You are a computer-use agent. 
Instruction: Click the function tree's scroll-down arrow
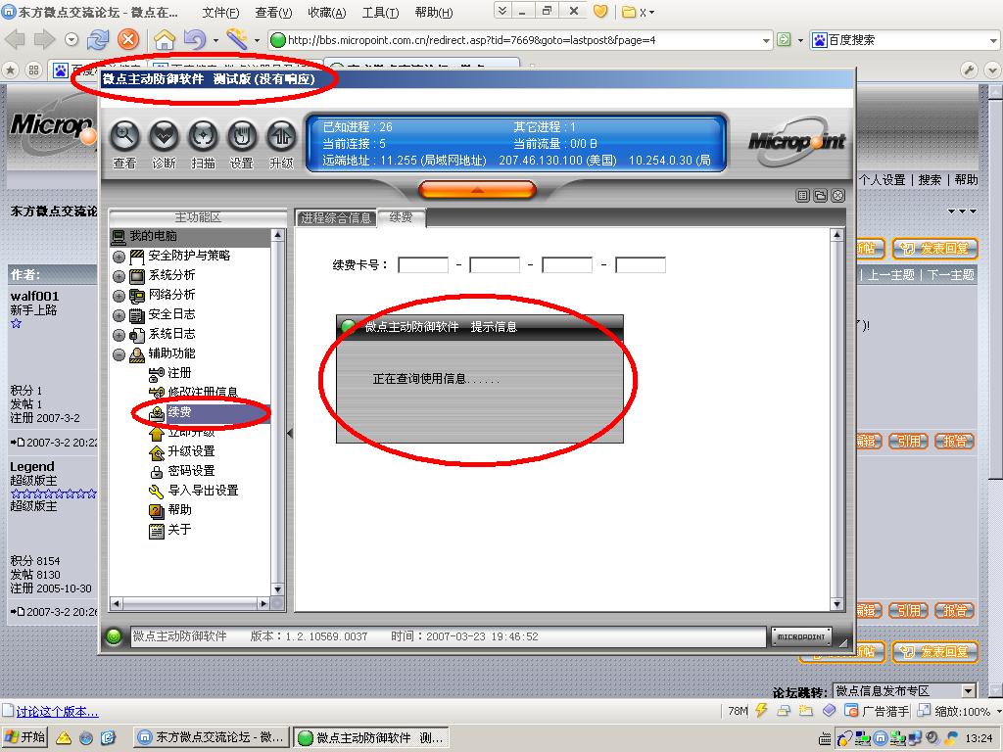pos(277,589)
